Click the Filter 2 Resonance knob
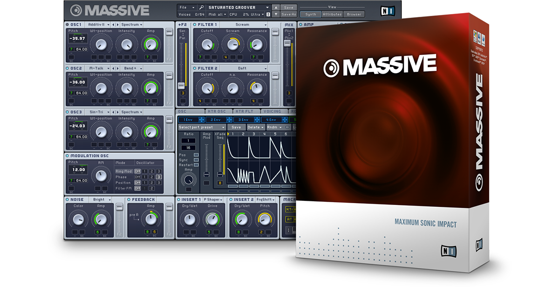 pyautogui.click(x=257, y=89)
